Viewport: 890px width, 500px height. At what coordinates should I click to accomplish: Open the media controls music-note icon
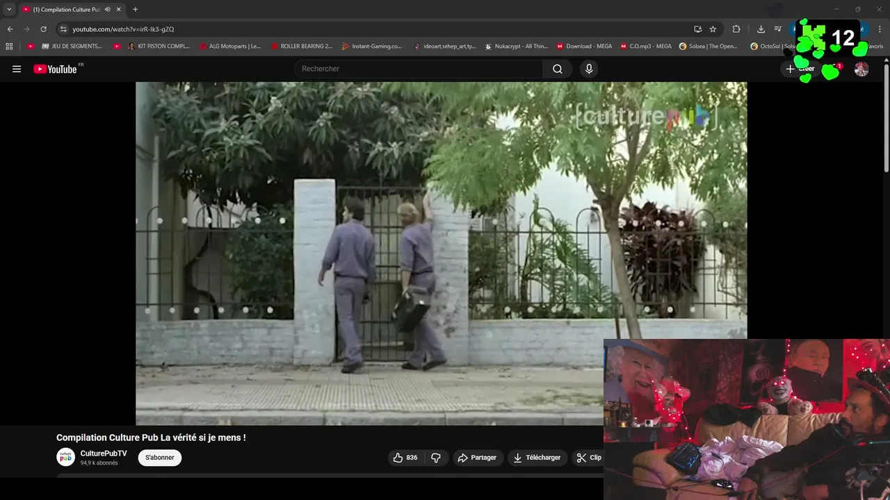pos(778,29)
